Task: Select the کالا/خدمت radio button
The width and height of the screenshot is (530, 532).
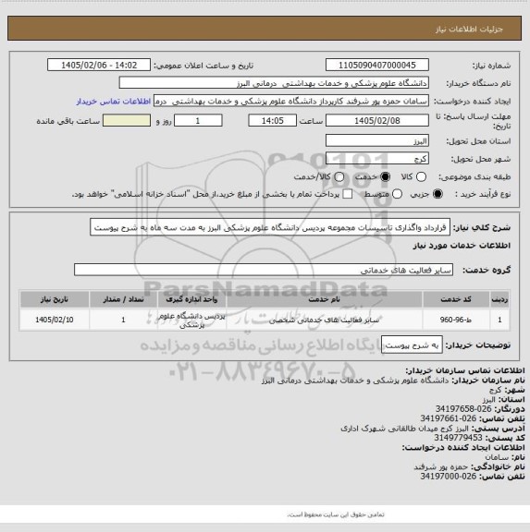Action: [339, 176]
